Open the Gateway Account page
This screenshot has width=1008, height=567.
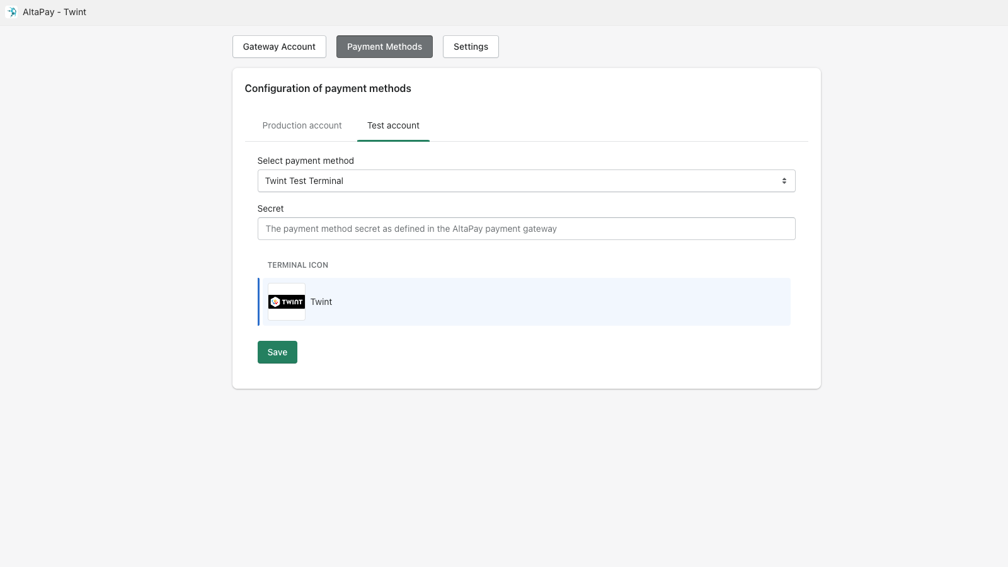279,47
